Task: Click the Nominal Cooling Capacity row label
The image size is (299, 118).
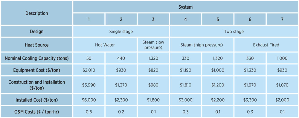Action: (x=36, y=58)
